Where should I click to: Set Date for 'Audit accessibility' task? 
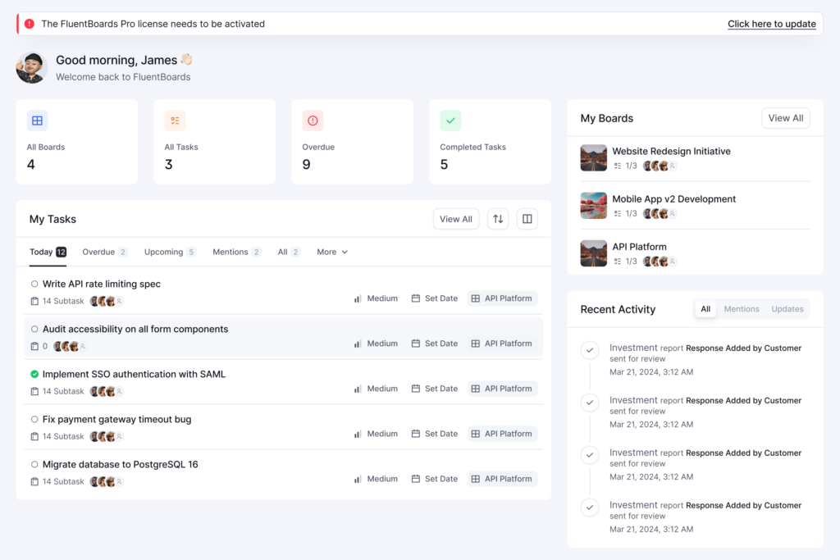pos(435,344)
